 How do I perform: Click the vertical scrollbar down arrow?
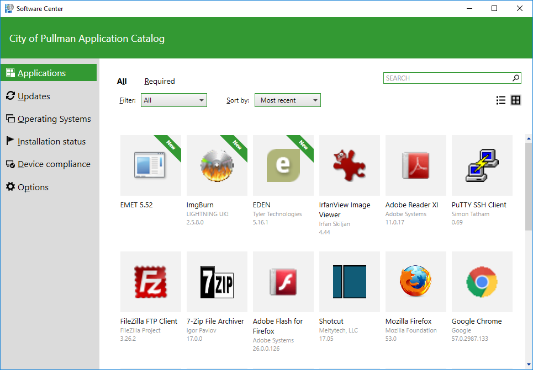(529, 366)
